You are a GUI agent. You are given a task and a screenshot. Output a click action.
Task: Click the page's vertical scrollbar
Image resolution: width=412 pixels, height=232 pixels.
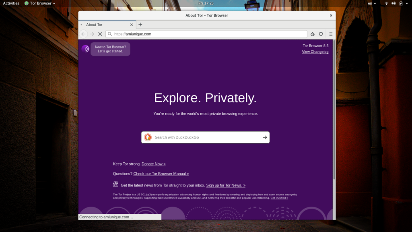334,121
